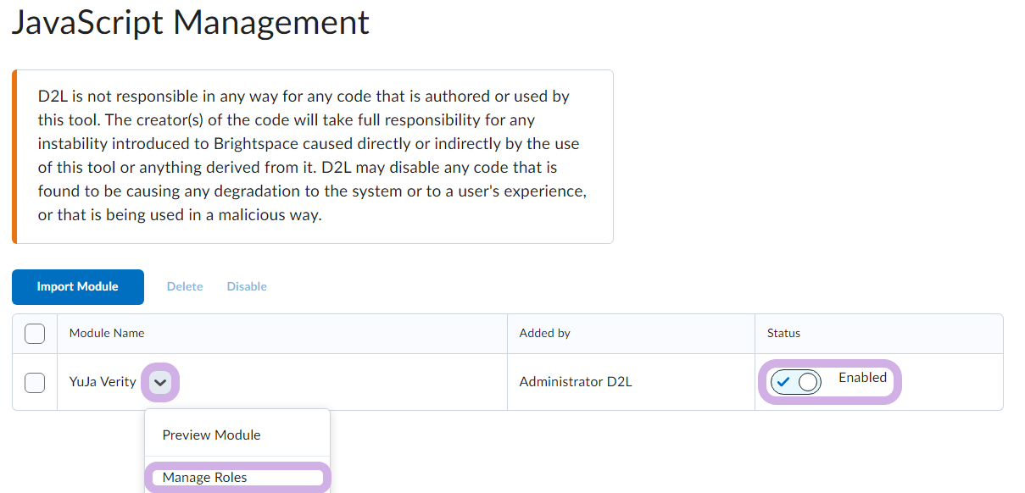This screenshot has width=1025, height=493.
Task: Click the Enabled status label
Action: [x=862, y=378]
